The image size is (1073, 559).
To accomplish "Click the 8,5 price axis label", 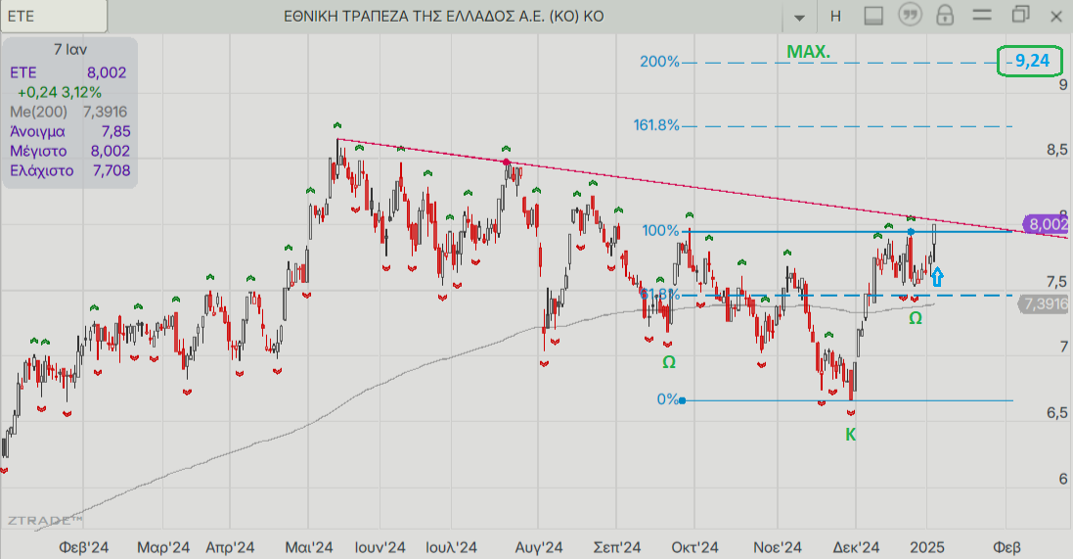I will point(1057,150).
